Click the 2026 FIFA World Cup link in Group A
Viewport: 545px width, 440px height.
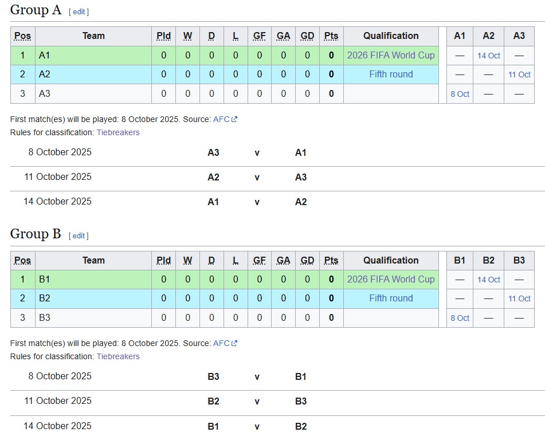[391, 56]
